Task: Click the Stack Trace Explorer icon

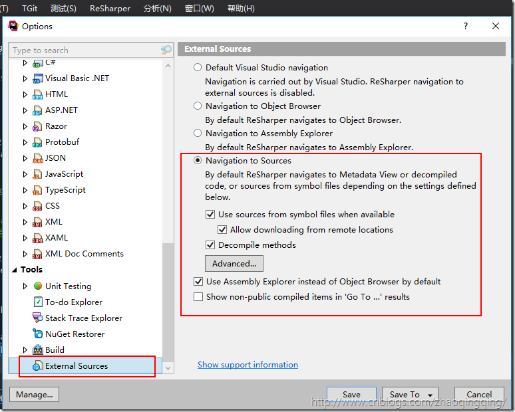Action: coord(38,318)
